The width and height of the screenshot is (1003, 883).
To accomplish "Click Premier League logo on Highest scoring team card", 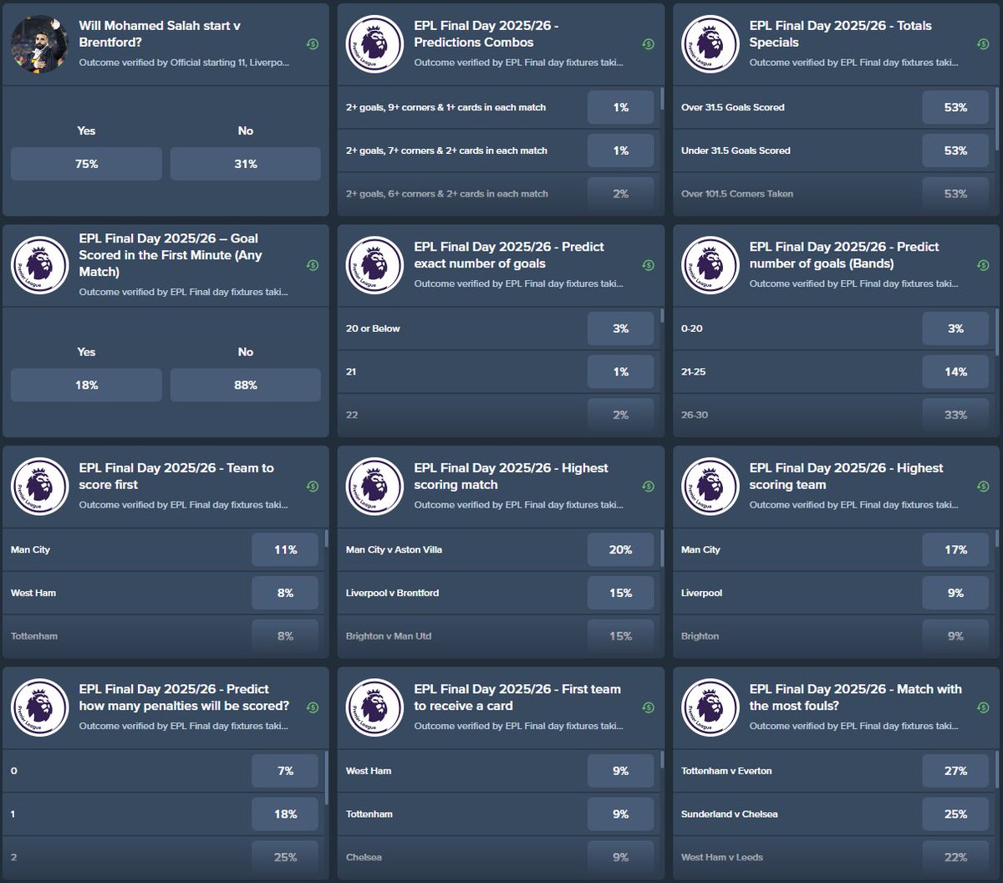I will (x=710, y=486).
